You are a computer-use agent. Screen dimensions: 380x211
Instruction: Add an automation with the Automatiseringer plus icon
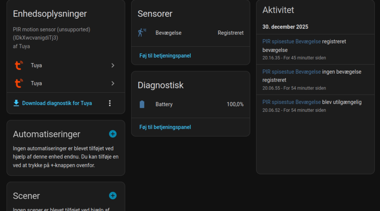tap(113, 134)
